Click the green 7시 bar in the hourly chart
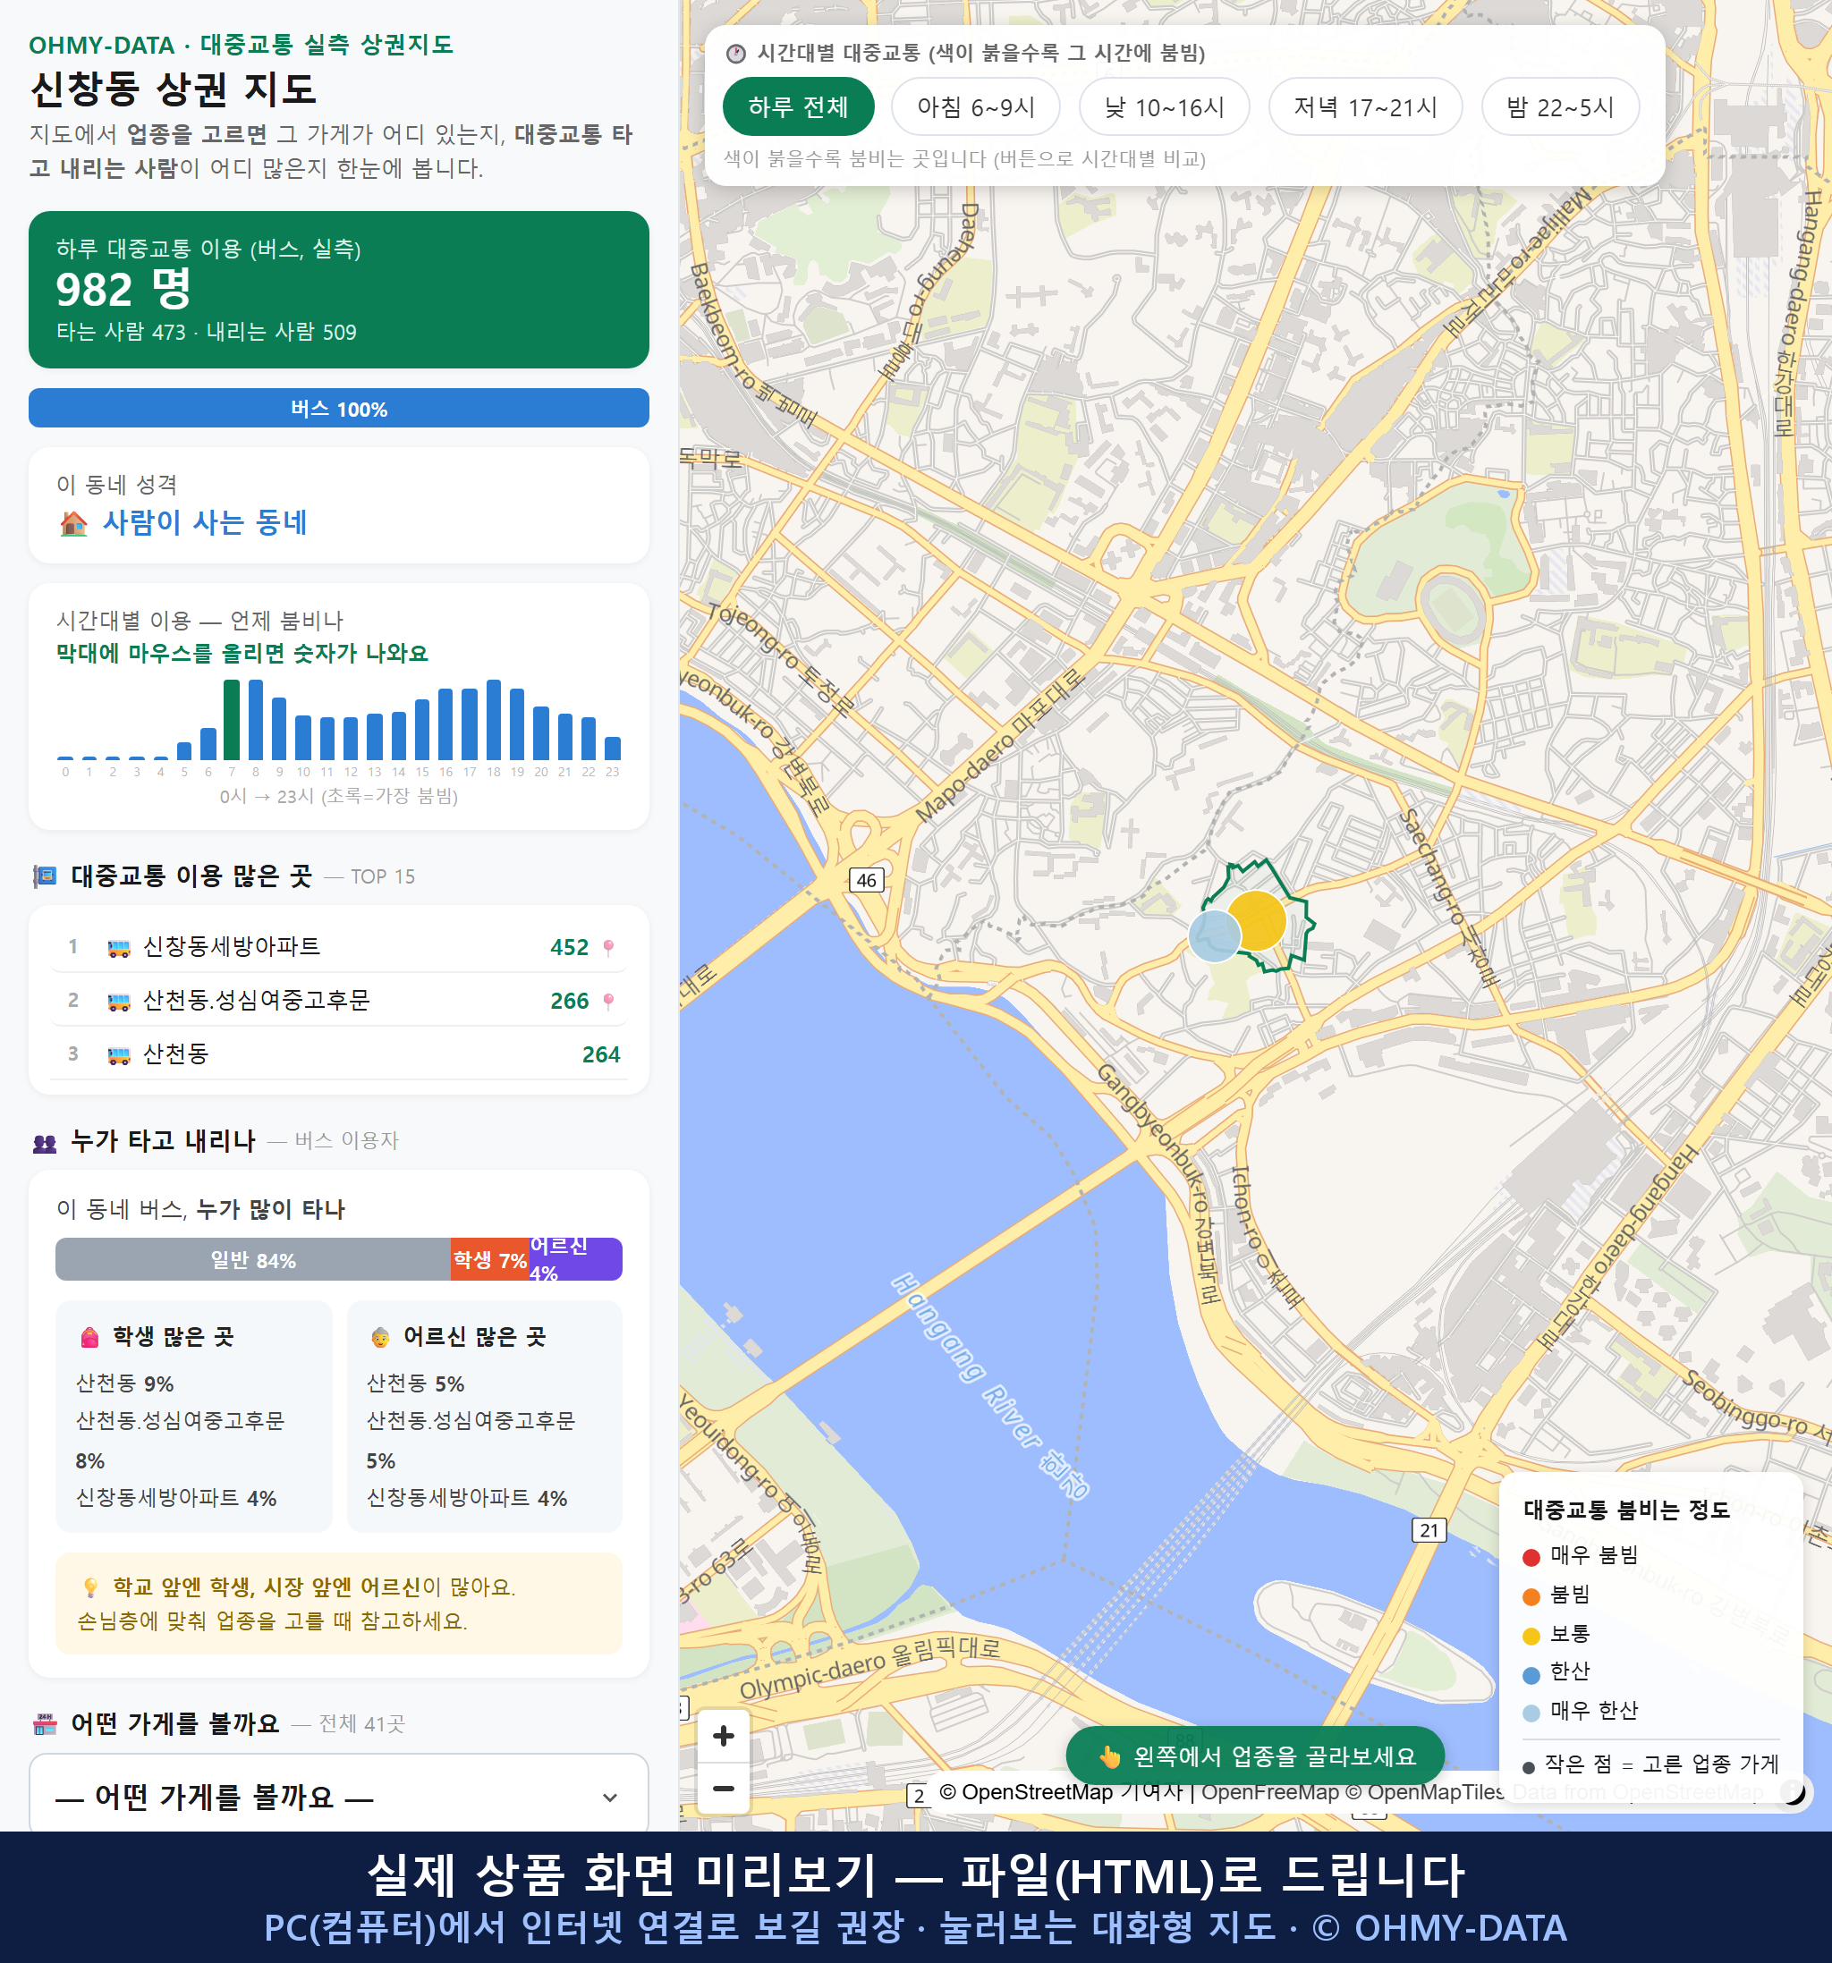Viewport: 1832px width, 1963px height. coord(232,720)
